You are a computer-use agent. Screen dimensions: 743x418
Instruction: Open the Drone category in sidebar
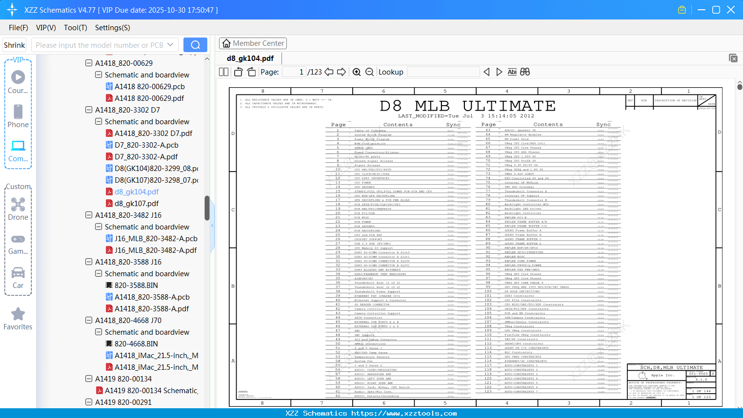pyautogui.click(x=18, y=209)
